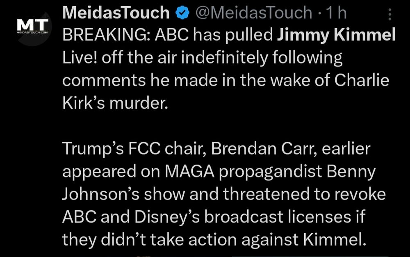Click the MAGA propagandist phrase
The width and height of the screenshot is (410, 257).
point(244,172)
